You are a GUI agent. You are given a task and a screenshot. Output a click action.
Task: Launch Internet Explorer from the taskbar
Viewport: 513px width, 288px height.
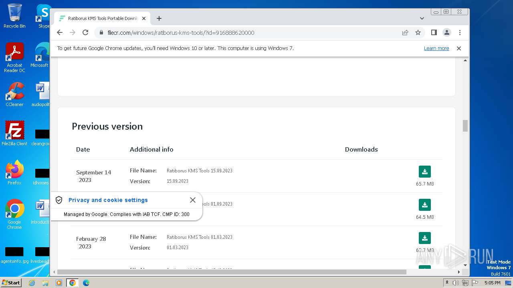(x=32, y=283)
